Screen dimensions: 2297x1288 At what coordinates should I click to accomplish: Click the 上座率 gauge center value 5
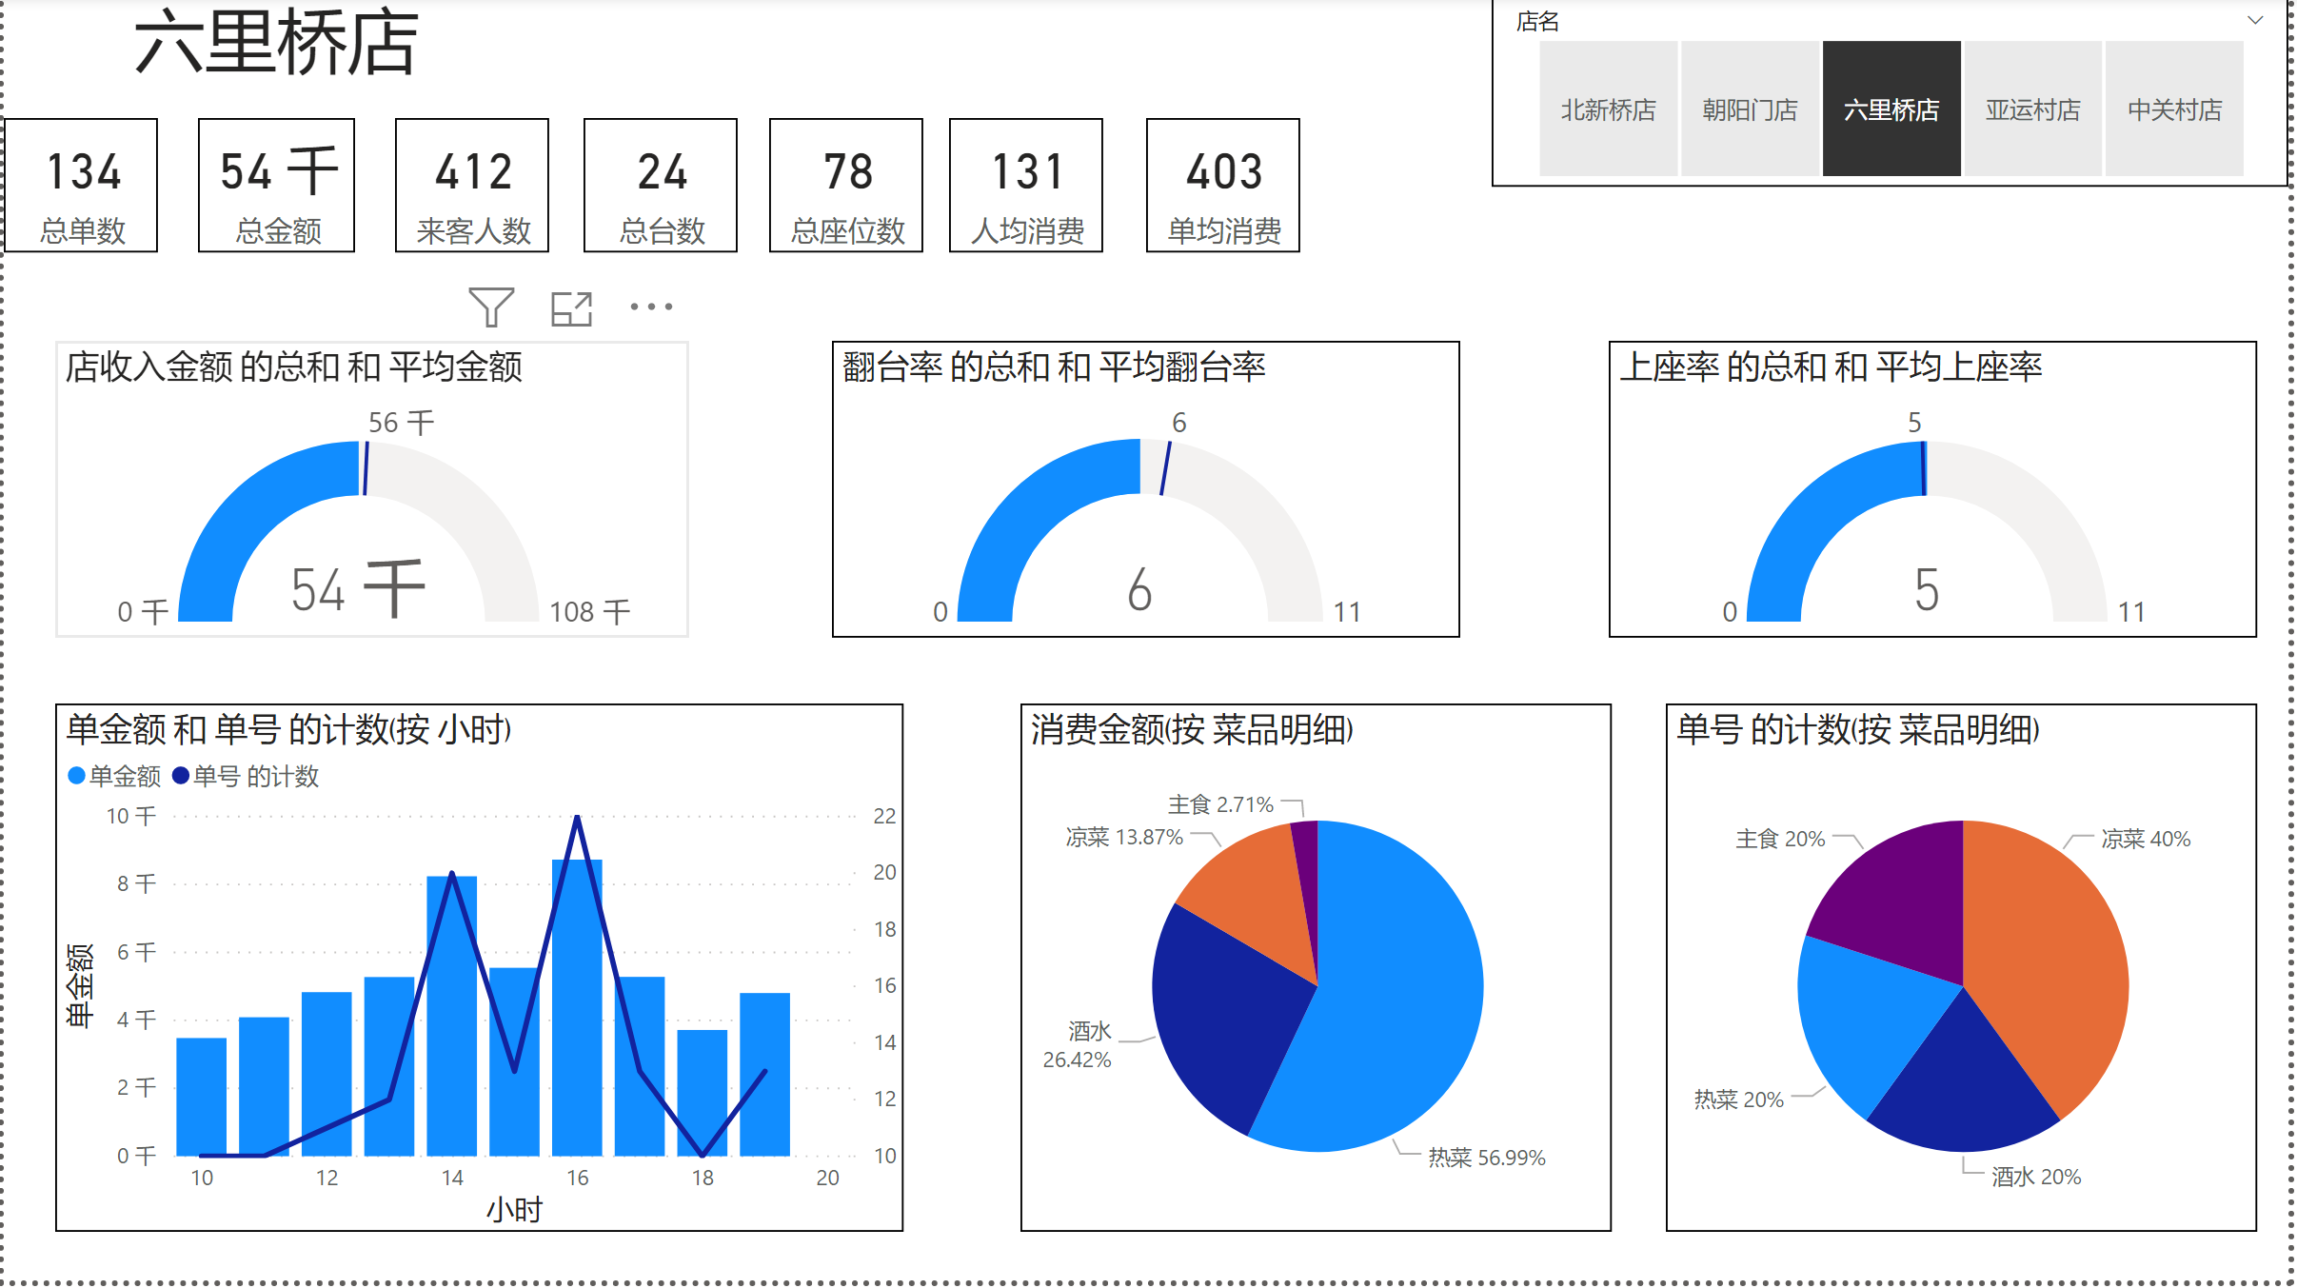pyautogui.click(x=1927, y=590)
